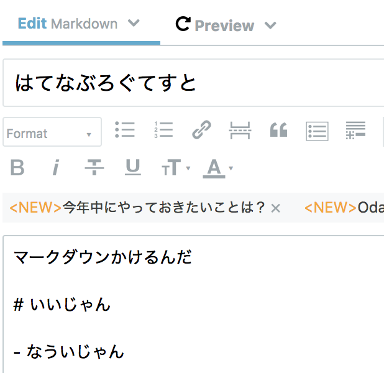Click the heading line # いいじゃん
Image resolution: width=384 pixels, height=373 pixels.
tap(62, 305)
